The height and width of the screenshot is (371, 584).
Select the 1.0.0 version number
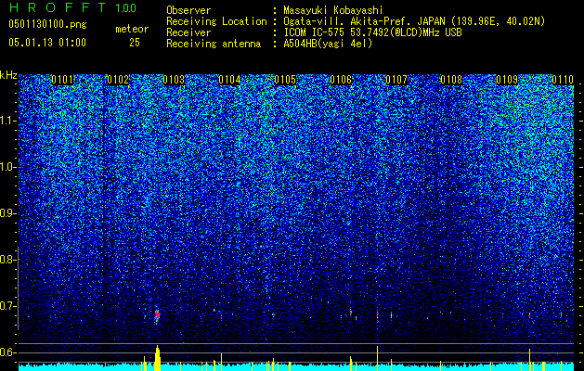126,7
